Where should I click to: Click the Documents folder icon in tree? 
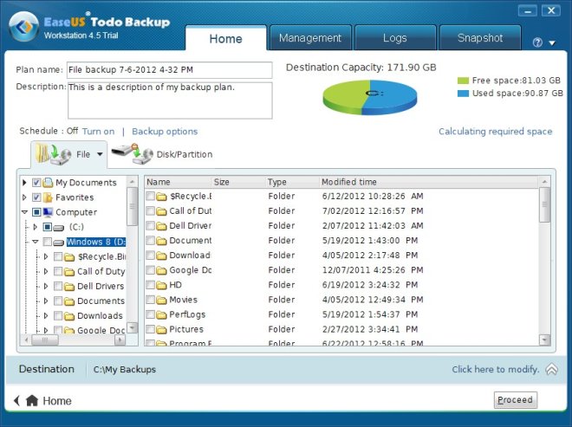click(69, 301)
